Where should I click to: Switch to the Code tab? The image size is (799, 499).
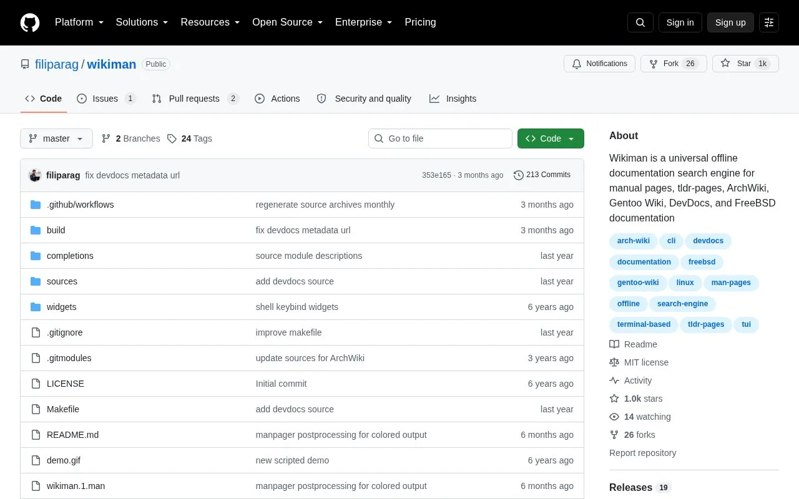click(44, 99)
